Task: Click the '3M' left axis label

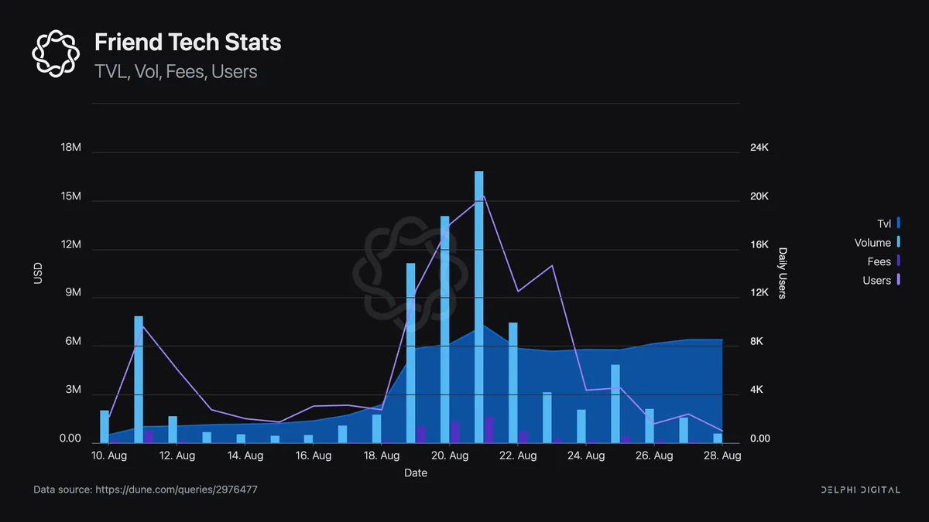Action: tap(74, 390)
